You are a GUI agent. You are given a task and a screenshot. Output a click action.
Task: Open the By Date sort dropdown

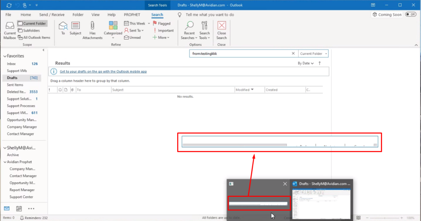click(305, 63)
